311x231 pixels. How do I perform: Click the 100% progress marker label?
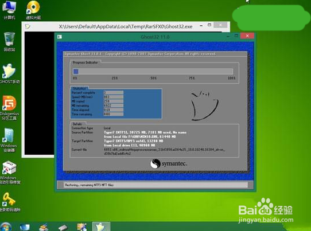(231, 79)
